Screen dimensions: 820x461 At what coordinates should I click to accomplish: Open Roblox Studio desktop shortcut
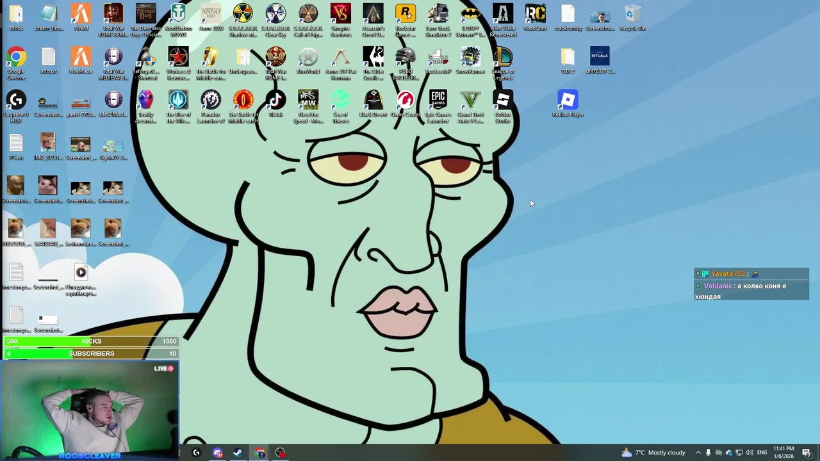[x=503, y=106]
